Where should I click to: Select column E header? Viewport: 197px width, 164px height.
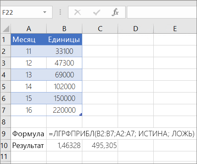(x=175, y=29)
